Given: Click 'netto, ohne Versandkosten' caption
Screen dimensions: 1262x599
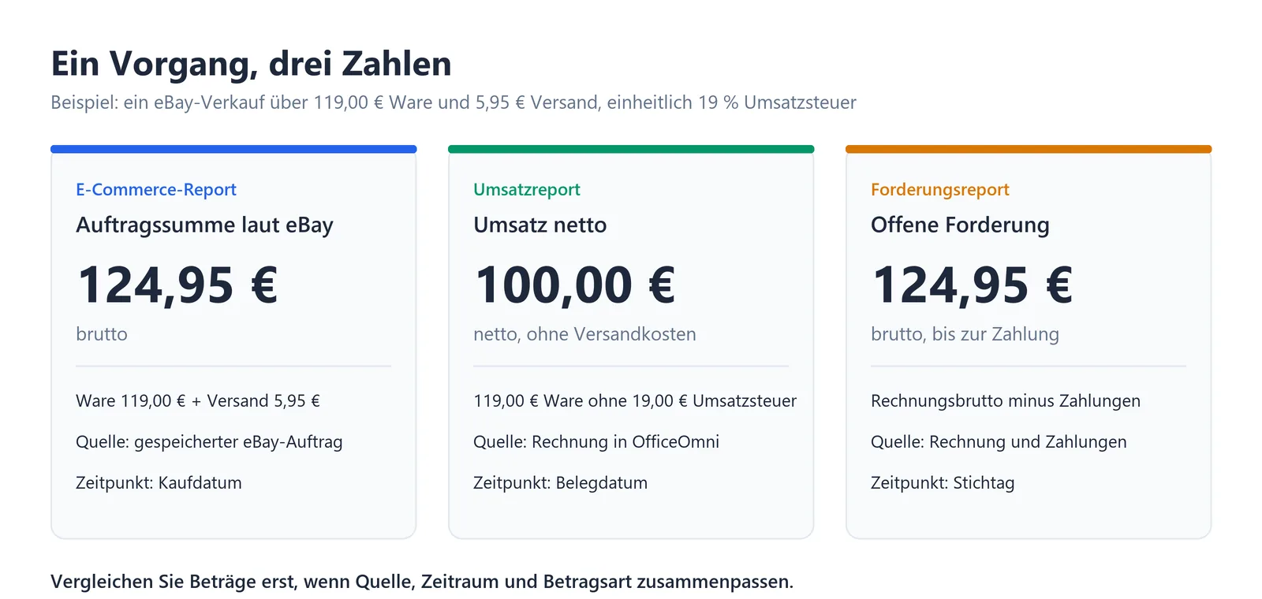Looking at the screenshot, I should 584,334.
